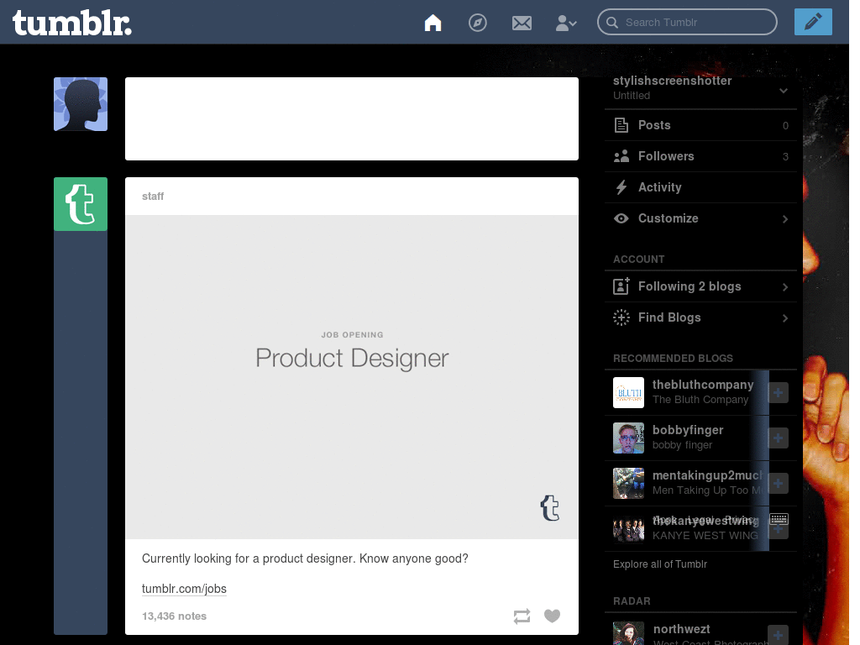This screenshot has width=860, height=645.
Task: Follow northwezt with plus button
Action: point(778,635)
